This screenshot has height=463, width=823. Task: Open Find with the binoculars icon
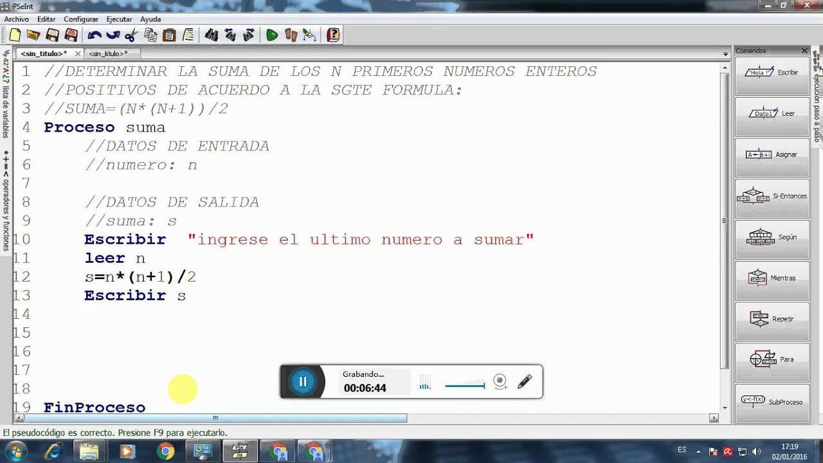[211, 35]
